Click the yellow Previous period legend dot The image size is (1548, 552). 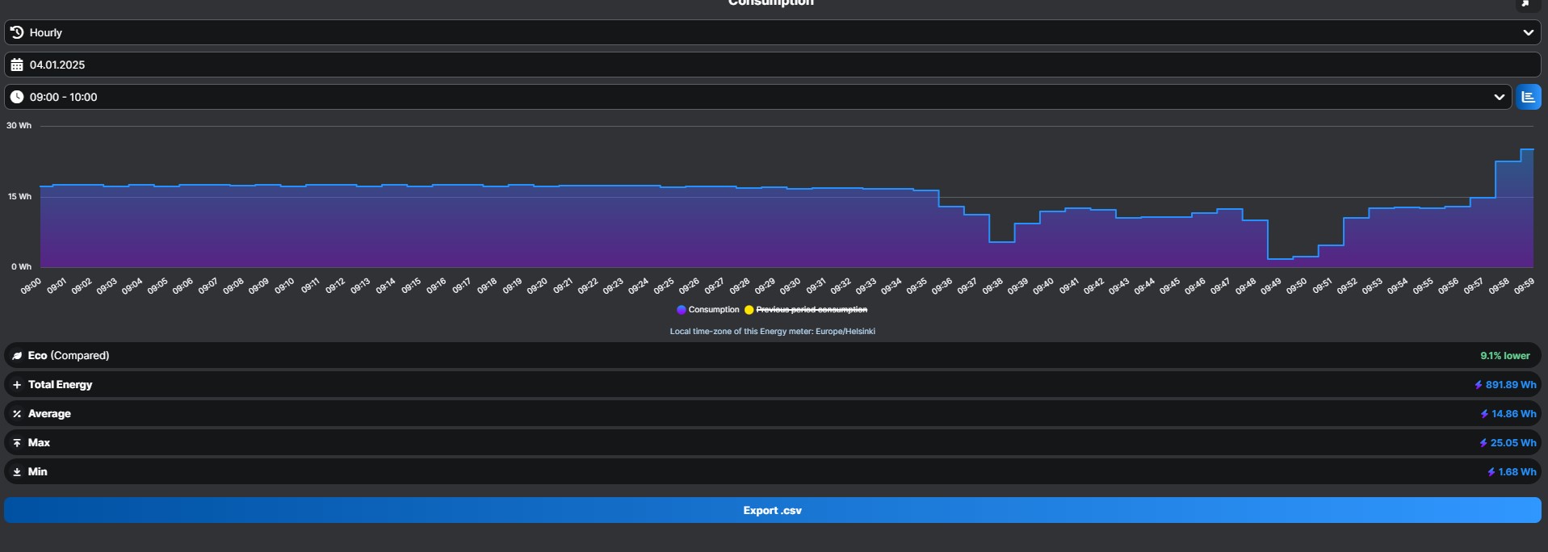(x=749, y=310)
